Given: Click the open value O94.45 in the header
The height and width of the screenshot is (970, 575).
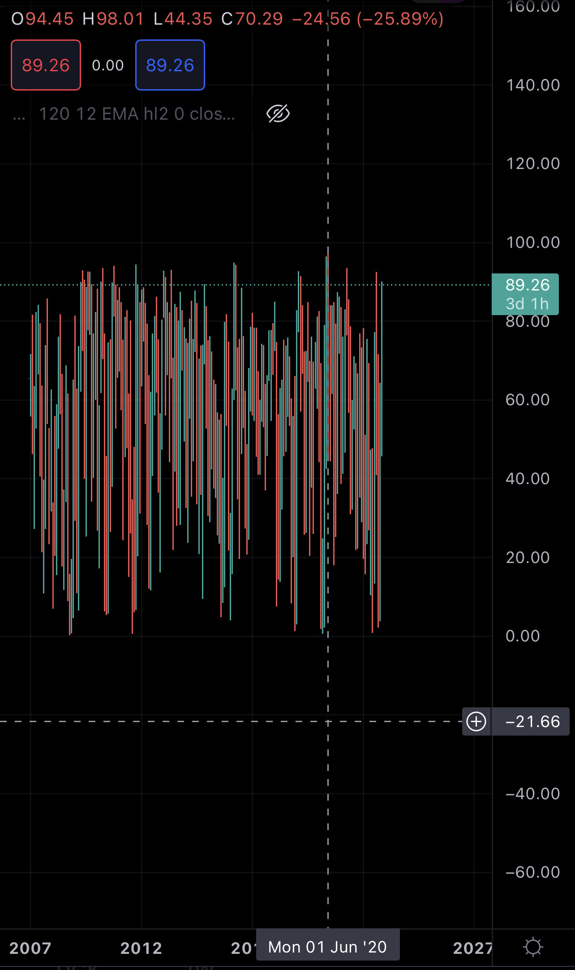Looking at the screenshot, I should coord(42,19).
